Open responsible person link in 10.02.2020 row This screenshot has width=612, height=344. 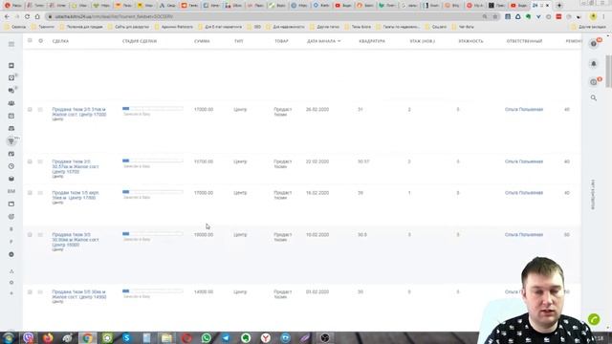524,235
